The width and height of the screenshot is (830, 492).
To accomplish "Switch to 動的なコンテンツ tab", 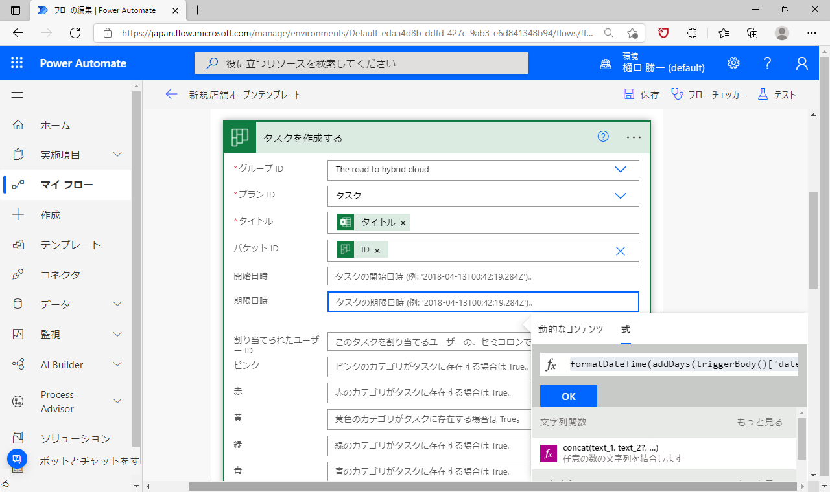I will pos(571,330).
